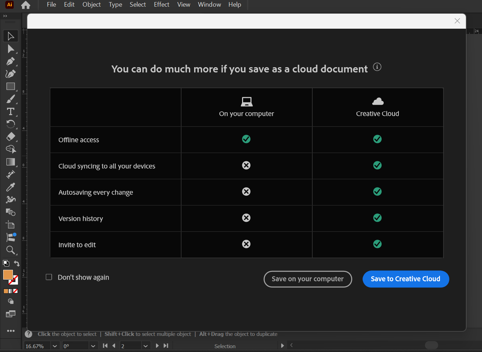This screenshot has height=352, width=482.
Task: Select the Paintbrush tool
Action: point(10,99)
